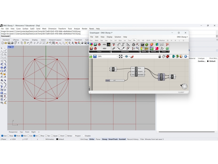The image size is (218, 164).
Task: Click the sketch pencil icon on canvas toolbar
Action: [x=132, y=56]
